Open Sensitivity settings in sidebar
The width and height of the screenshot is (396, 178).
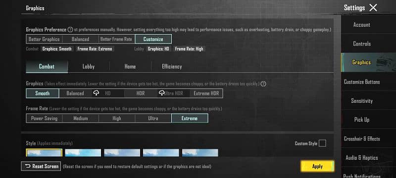click(362, 101)
